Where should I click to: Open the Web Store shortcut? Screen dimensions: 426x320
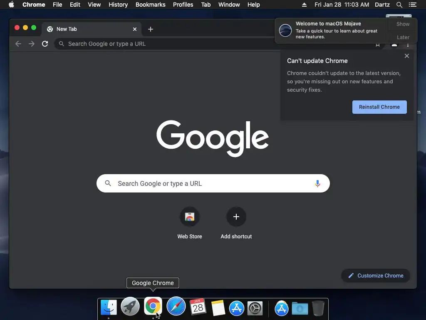pos(190,223)
